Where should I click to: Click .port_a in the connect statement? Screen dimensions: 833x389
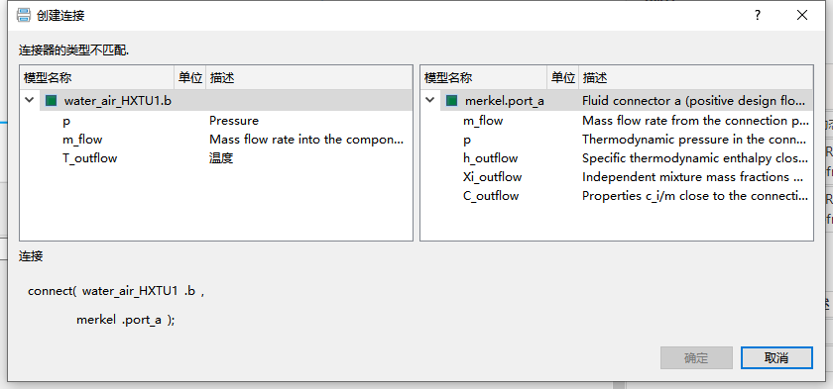[x=141, y=320]
